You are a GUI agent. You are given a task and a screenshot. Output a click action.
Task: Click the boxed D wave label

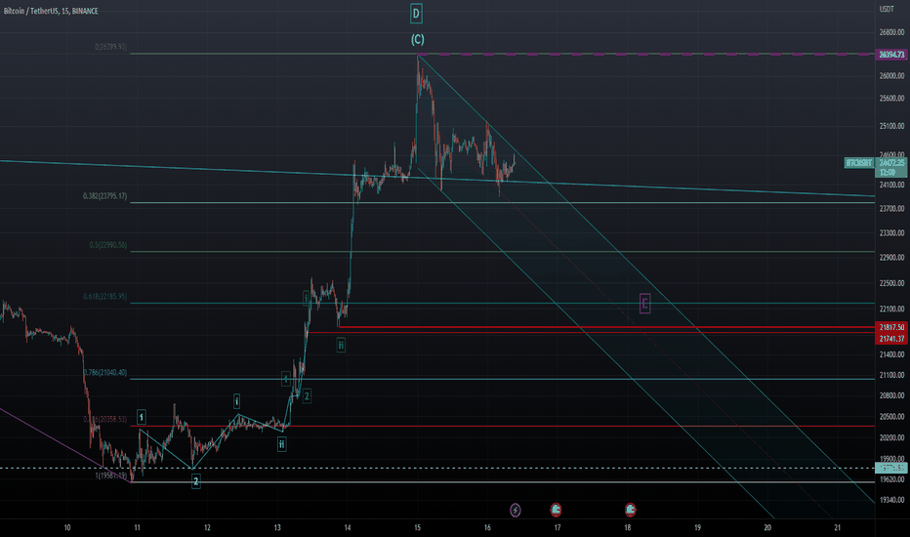(416, 14)
